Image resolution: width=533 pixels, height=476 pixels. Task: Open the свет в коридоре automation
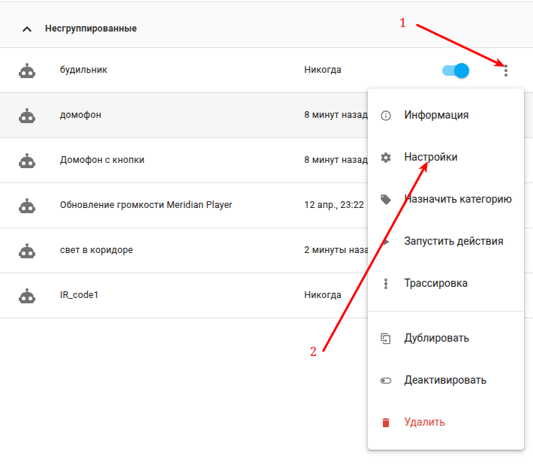184,250
